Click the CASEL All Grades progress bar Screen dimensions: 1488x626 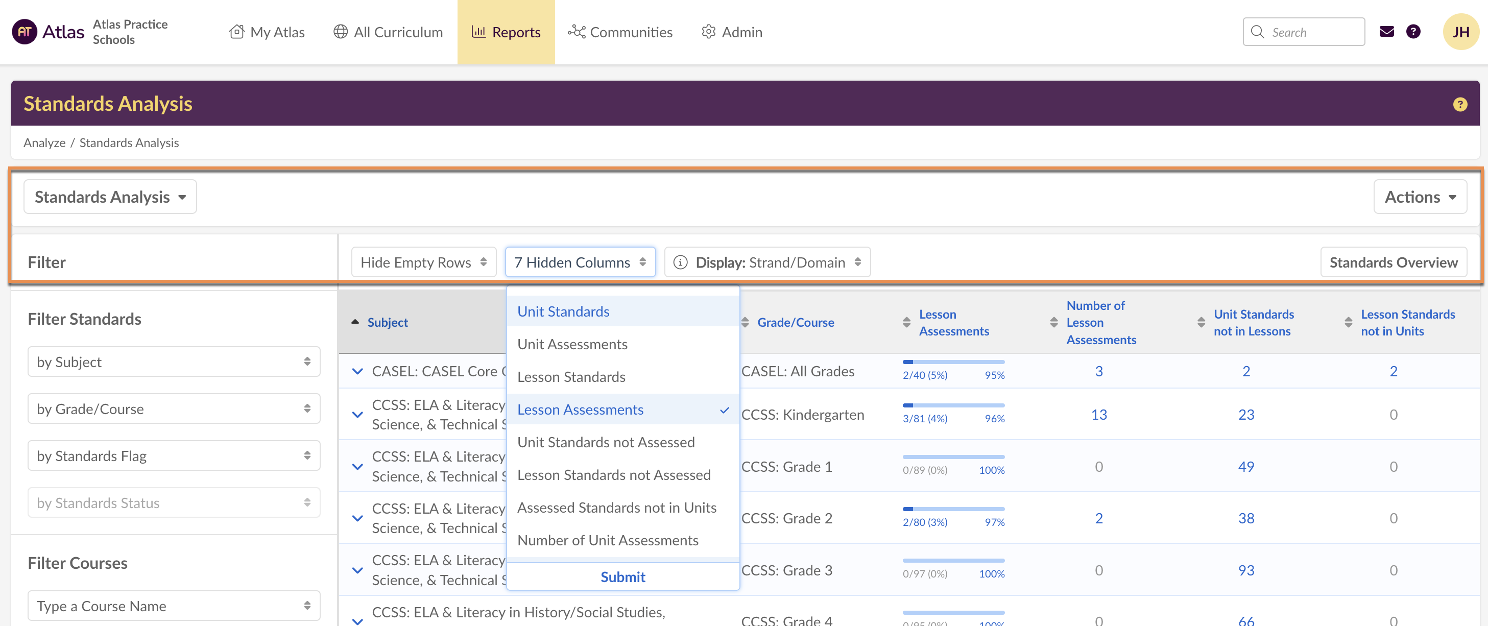(x=953, y=363)
